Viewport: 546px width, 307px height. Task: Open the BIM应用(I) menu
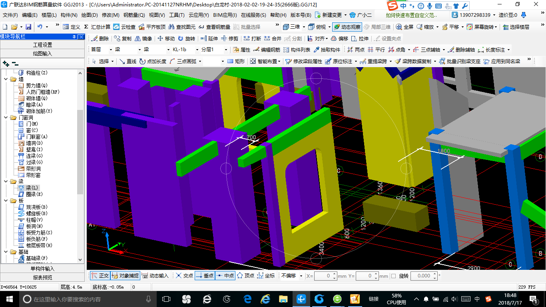tap(225, 15)
